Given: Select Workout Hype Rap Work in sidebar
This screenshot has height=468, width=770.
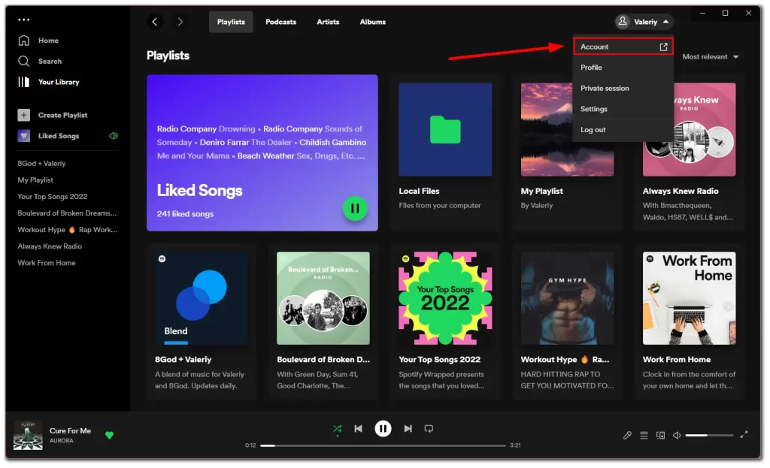Looking at the screenshot, I should [67, 230].
